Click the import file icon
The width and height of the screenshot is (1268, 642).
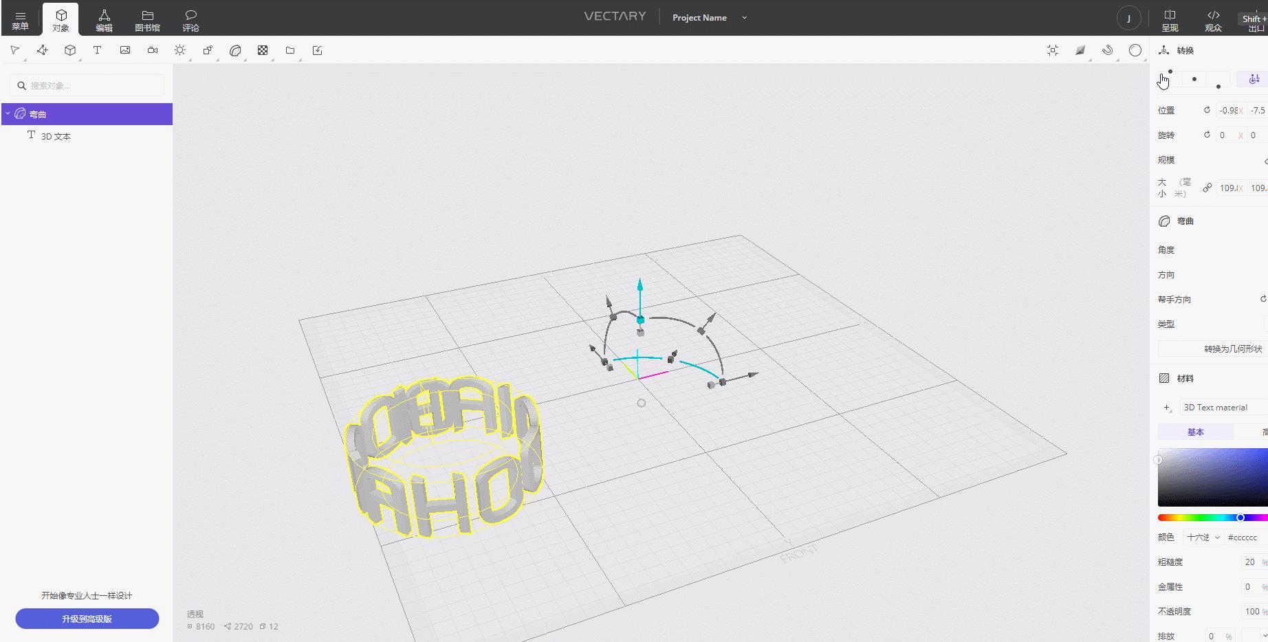pyautogui.click(x=318, y=50)
